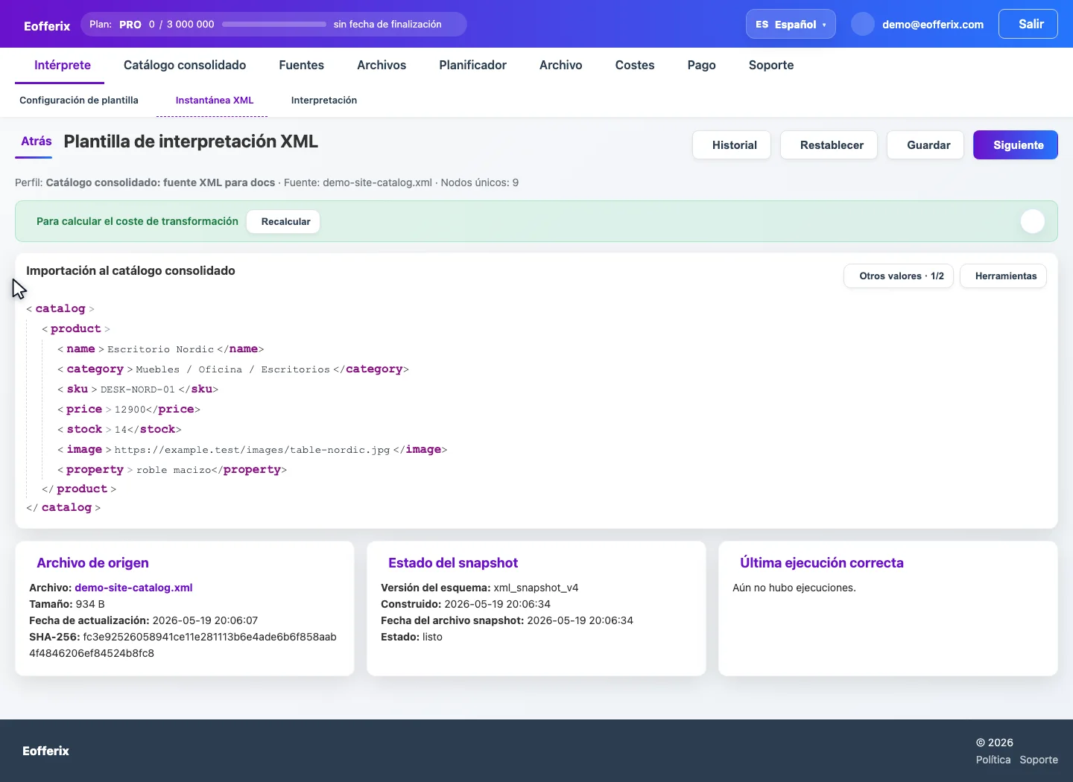The image size is (1073, 782).
Task: Select Configuración de plantilla subtab
Action: [x=79, y=100]
